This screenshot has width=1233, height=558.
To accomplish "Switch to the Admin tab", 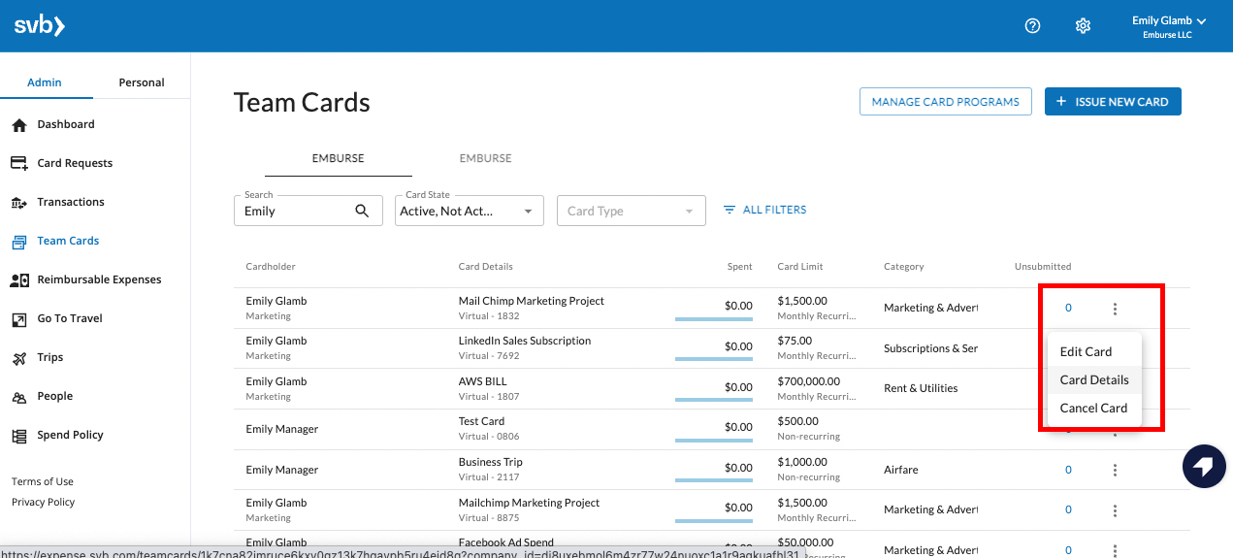I will pos(45,82).
